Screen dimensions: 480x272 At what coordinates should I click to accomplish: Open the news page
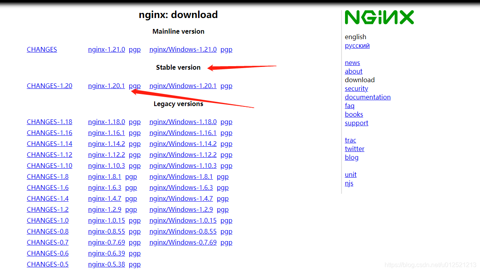(352, 63)
